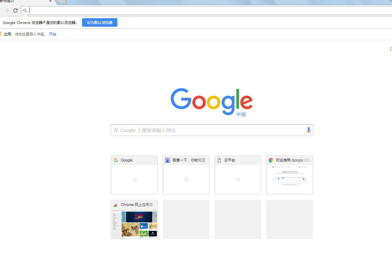Click the default browser notice text
The height and width of the screenshot is (257, 392).
coord(40,22)
